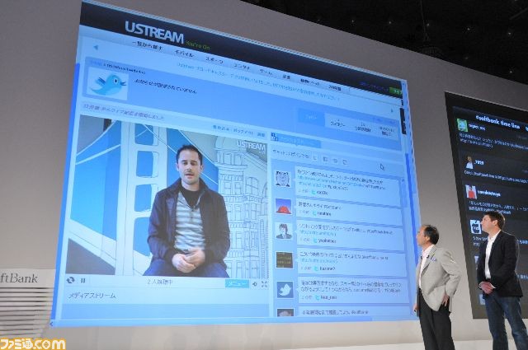Click the メディアストリーム label below player
This screenshot has width=528, height=350.
[92, 296]
